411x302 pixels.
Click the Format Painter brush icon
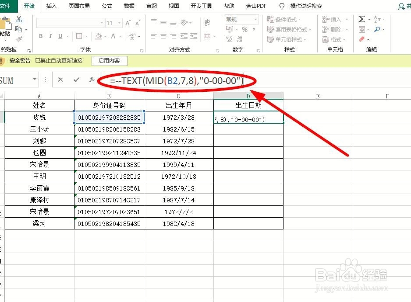pos(19,39)
